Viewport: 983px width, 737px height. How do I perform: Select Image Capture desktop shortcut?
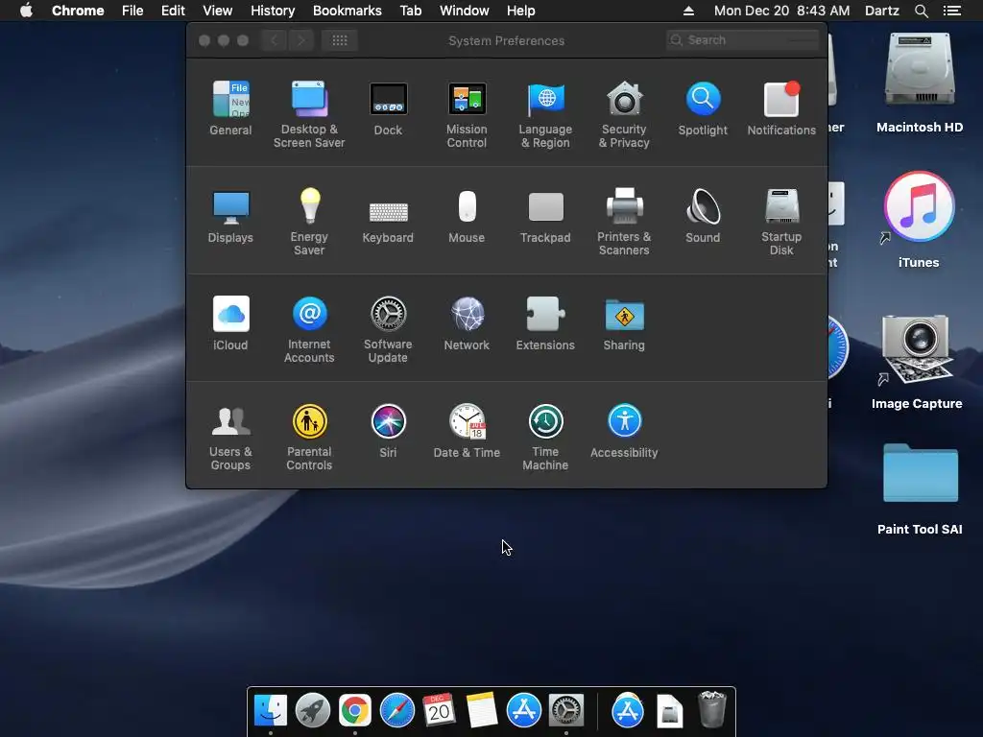(917, 362)
